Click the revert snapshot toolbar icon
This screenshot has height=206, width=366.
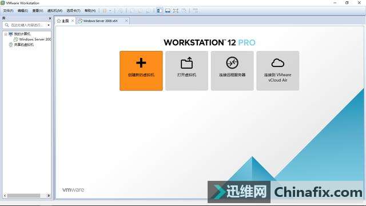(x=140, y=11)
